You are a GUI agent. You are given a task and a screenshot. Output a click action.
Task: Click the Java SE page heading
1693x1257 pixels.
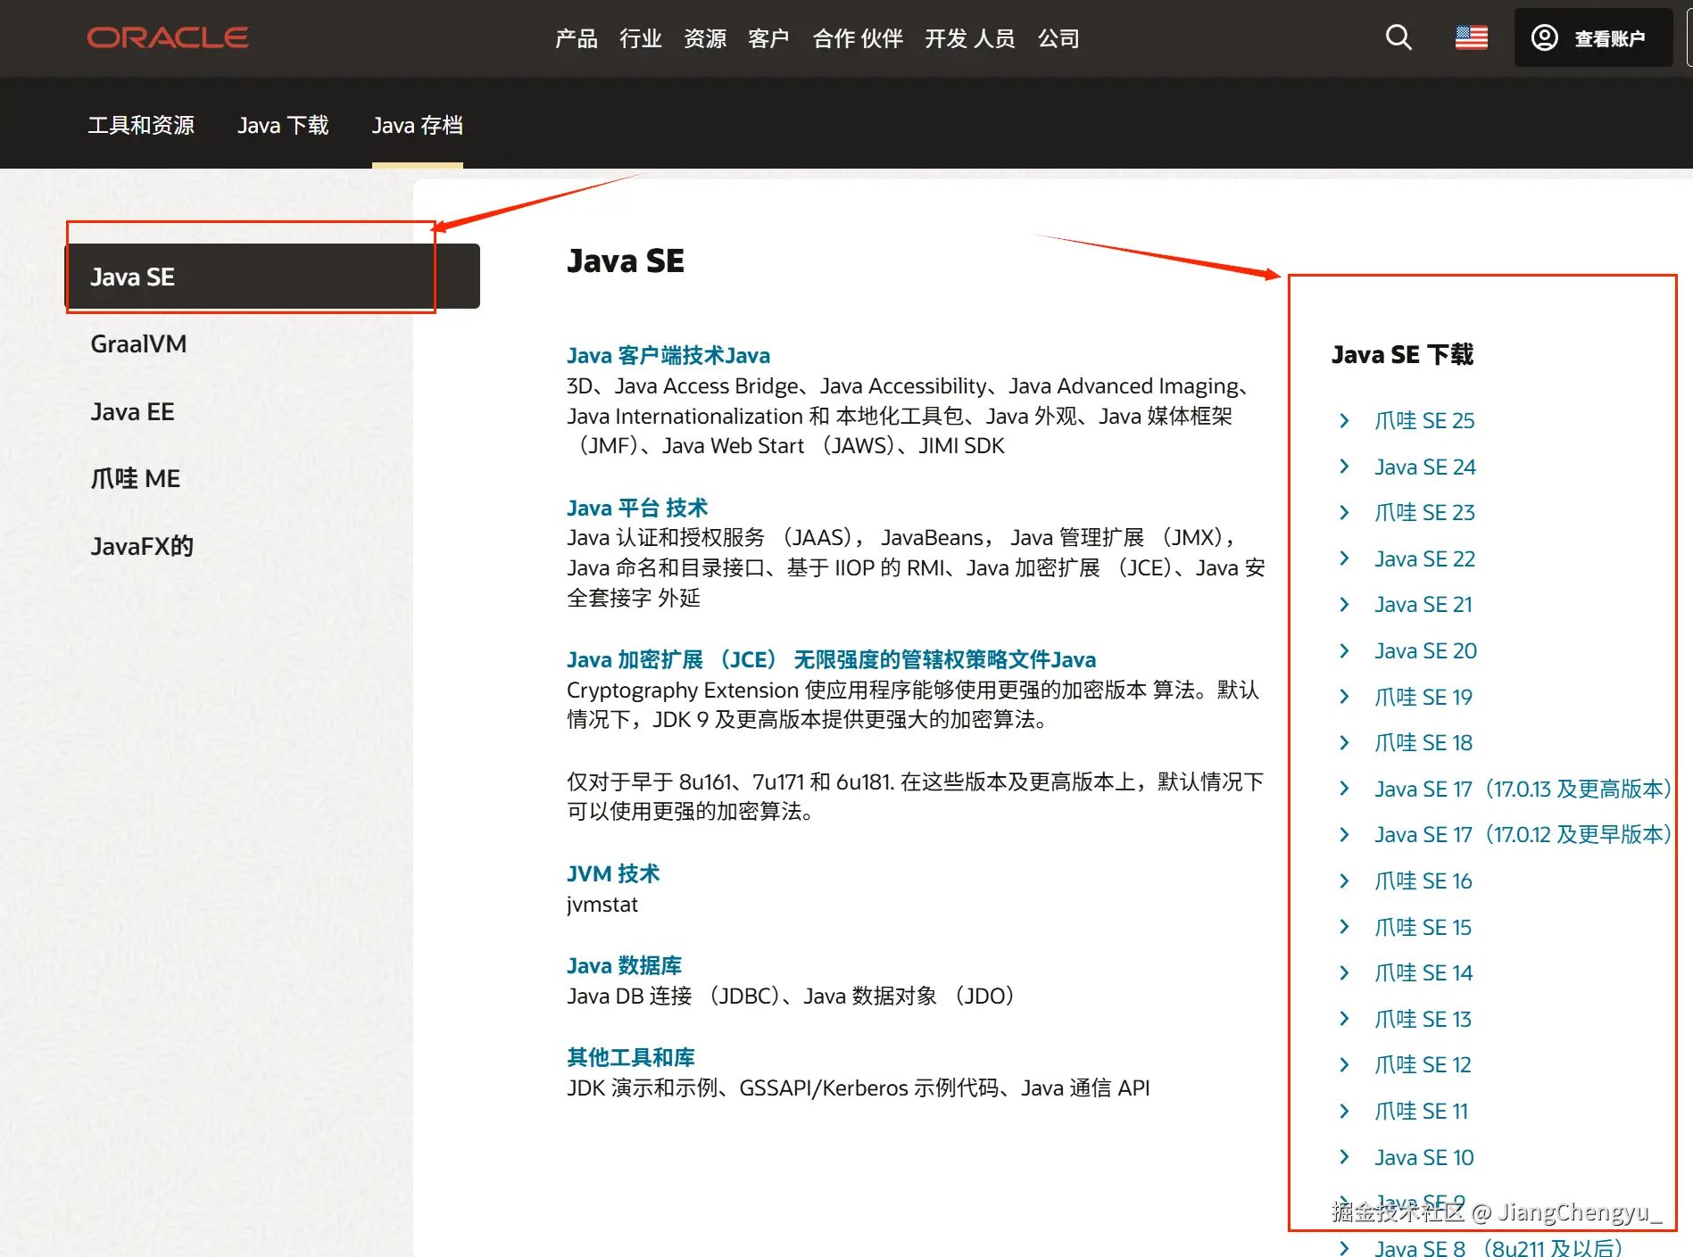(x=626, y=261)
